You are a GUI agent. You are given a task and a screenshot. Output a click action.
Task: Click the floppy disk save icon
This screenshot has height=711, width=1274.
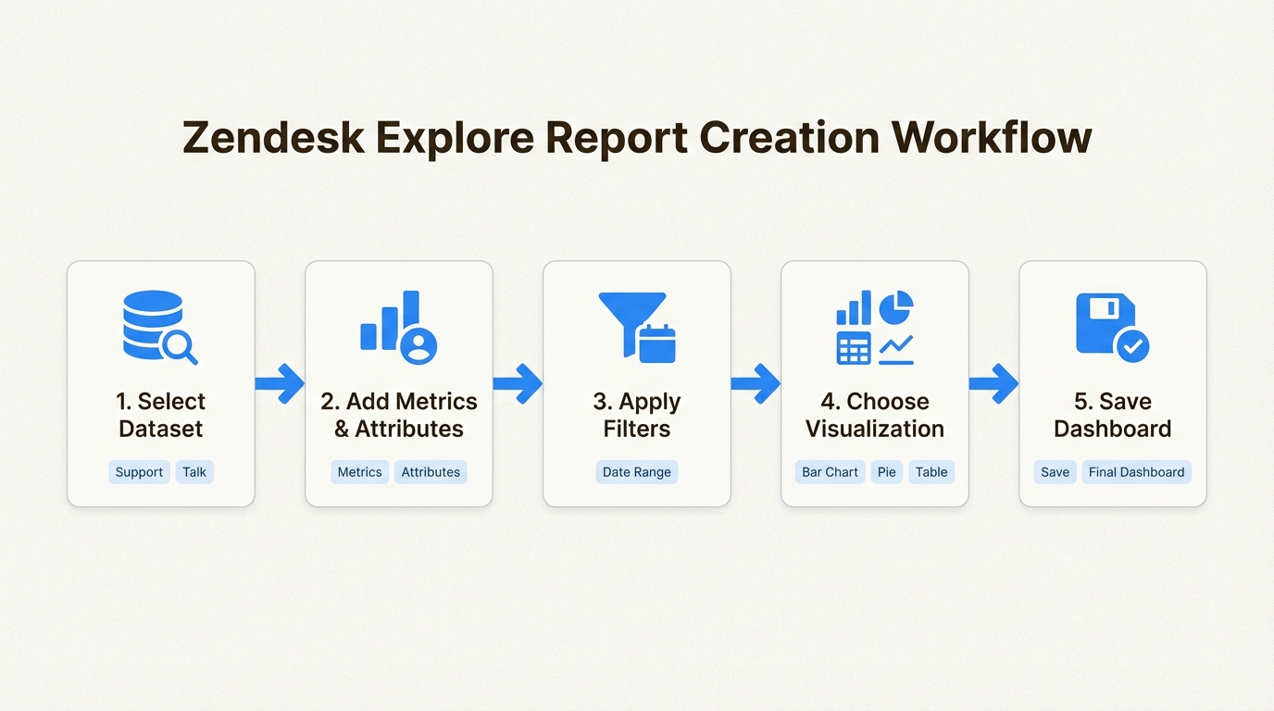pyautogui.click(x=1112, y=328)
